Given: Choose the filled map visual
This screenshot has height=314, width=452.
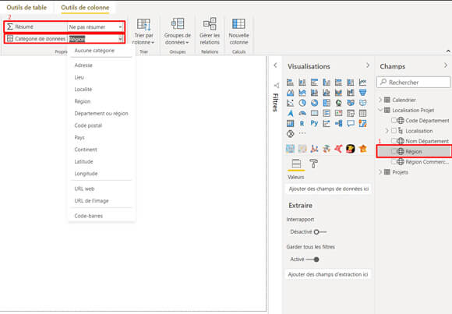Looking at the screenshot, I should 351,103.
